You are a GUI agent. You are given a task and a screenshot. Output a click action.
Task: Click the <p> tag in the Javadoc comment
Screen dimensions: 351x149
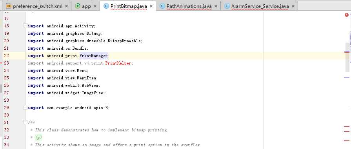click(x=39, y=137)
